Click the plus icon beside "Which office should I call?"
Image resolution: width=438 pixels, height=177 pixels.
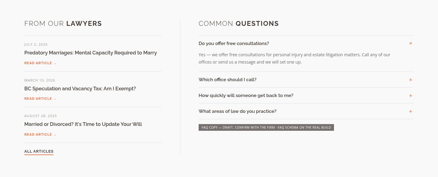[x=411, y=80]
